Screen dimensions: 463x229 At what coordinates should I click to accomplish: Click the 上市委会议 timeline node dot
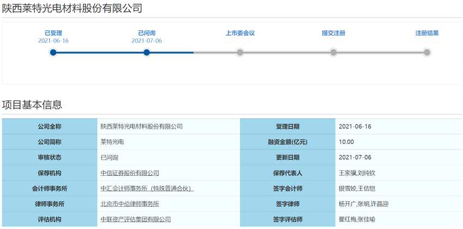(240, 53)
